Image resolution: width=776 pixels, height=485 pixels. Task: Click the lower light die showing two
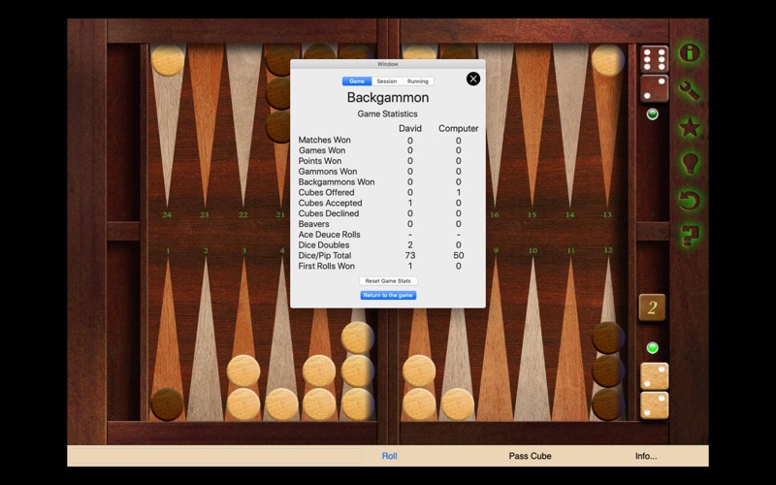tap(654, 405)
